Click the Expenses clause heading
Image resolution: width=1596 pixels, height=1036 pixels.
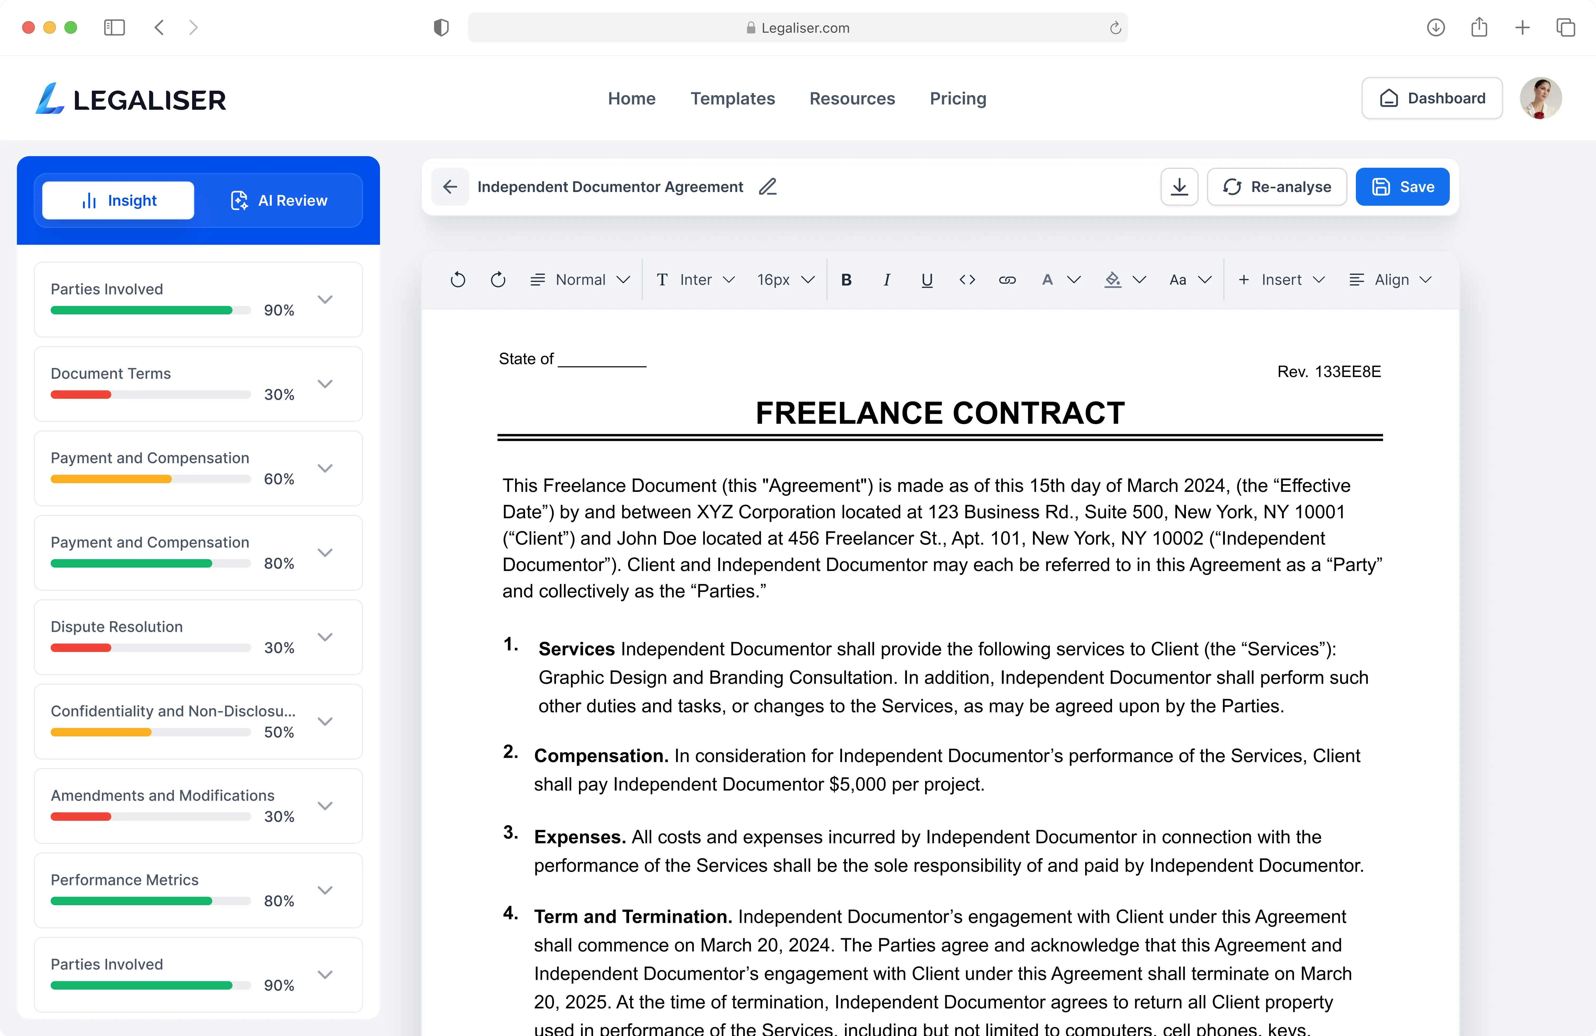click(x=580, y=837)
